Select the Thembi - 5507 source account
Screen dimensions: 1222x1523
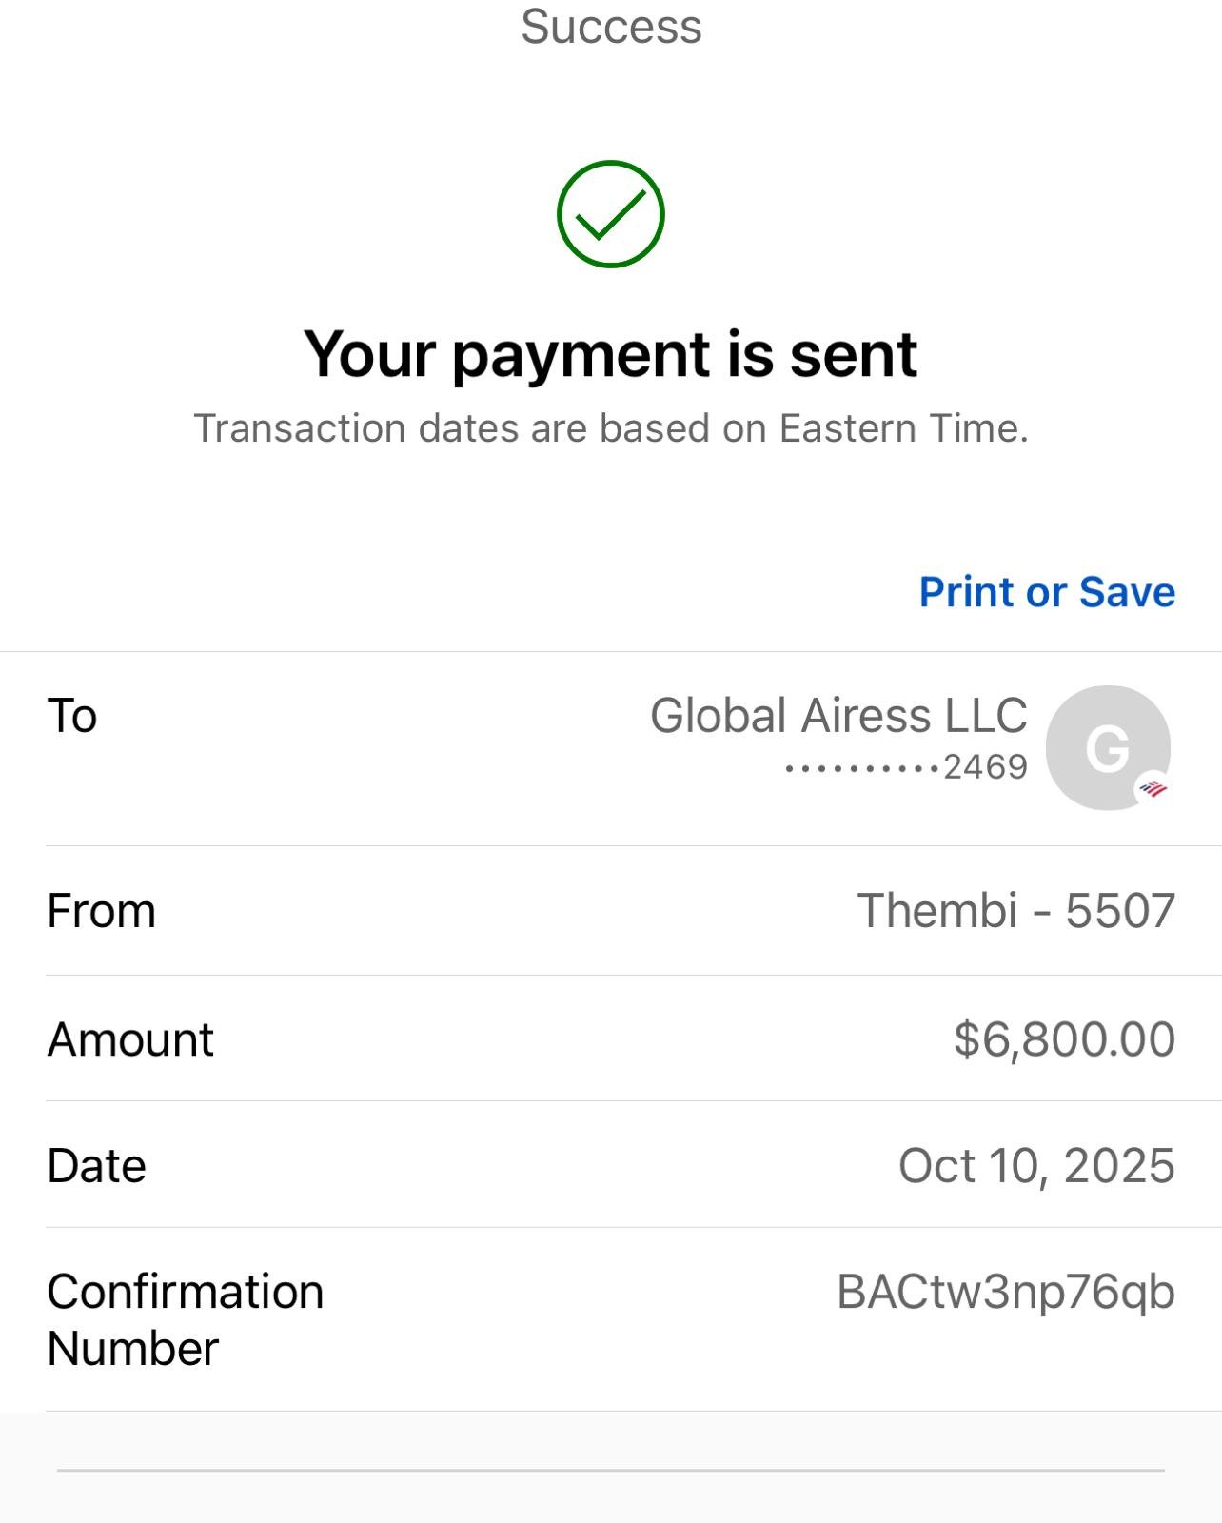tap(1015, 911)
